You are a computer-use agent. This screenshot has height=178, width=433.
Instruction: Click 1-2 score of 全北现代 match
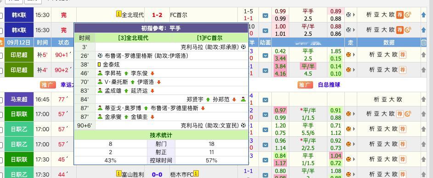click(x=157, y=15)
